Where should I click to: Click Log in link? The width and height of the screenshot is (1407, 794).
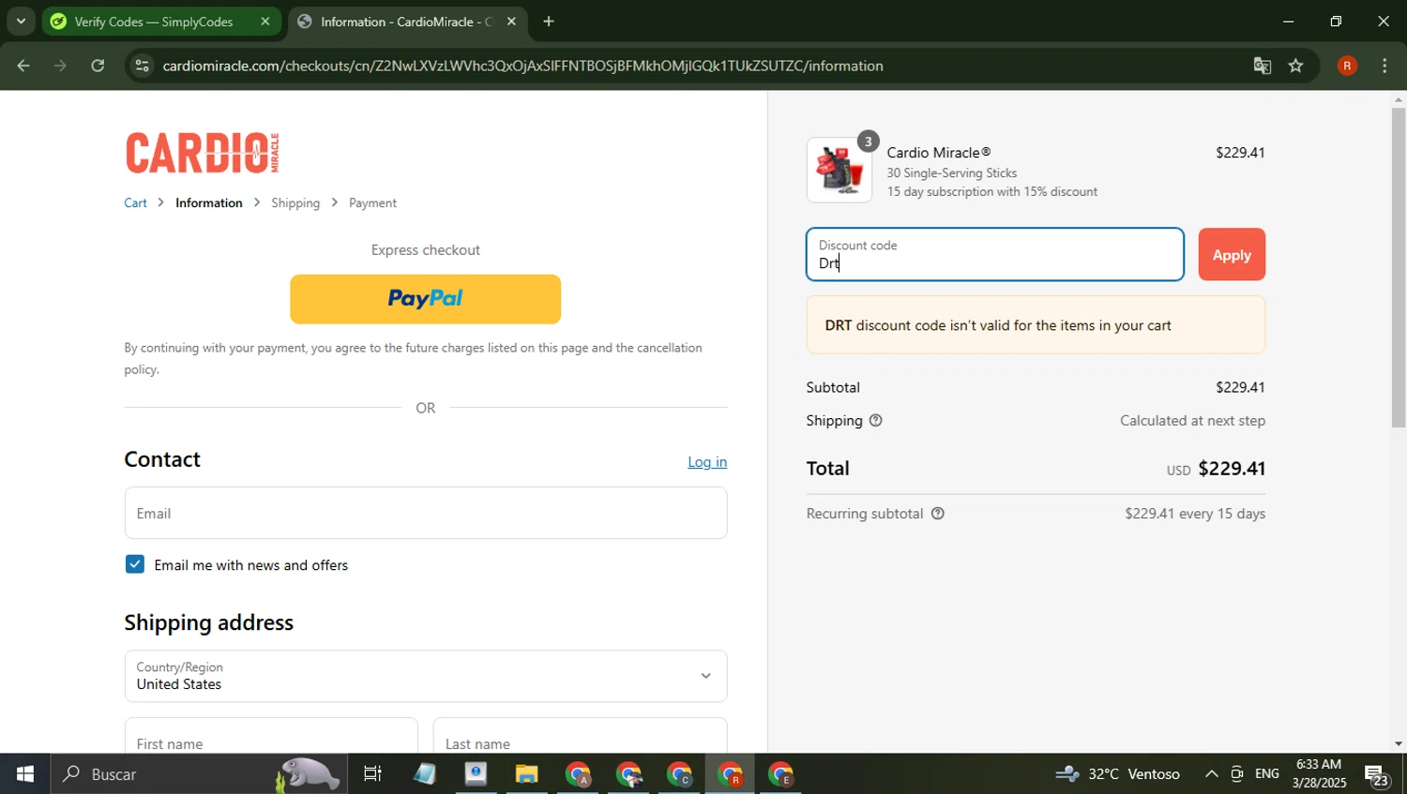pos(707,461)
